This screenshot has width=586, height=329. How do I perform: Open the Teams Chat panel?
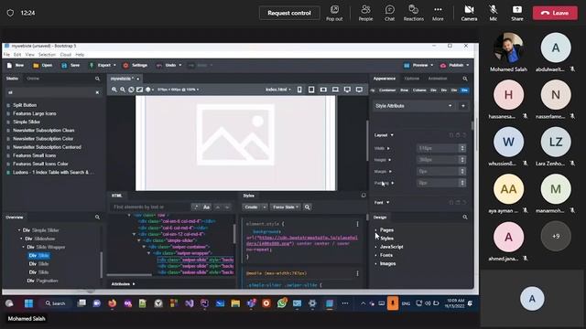(389, 13)
